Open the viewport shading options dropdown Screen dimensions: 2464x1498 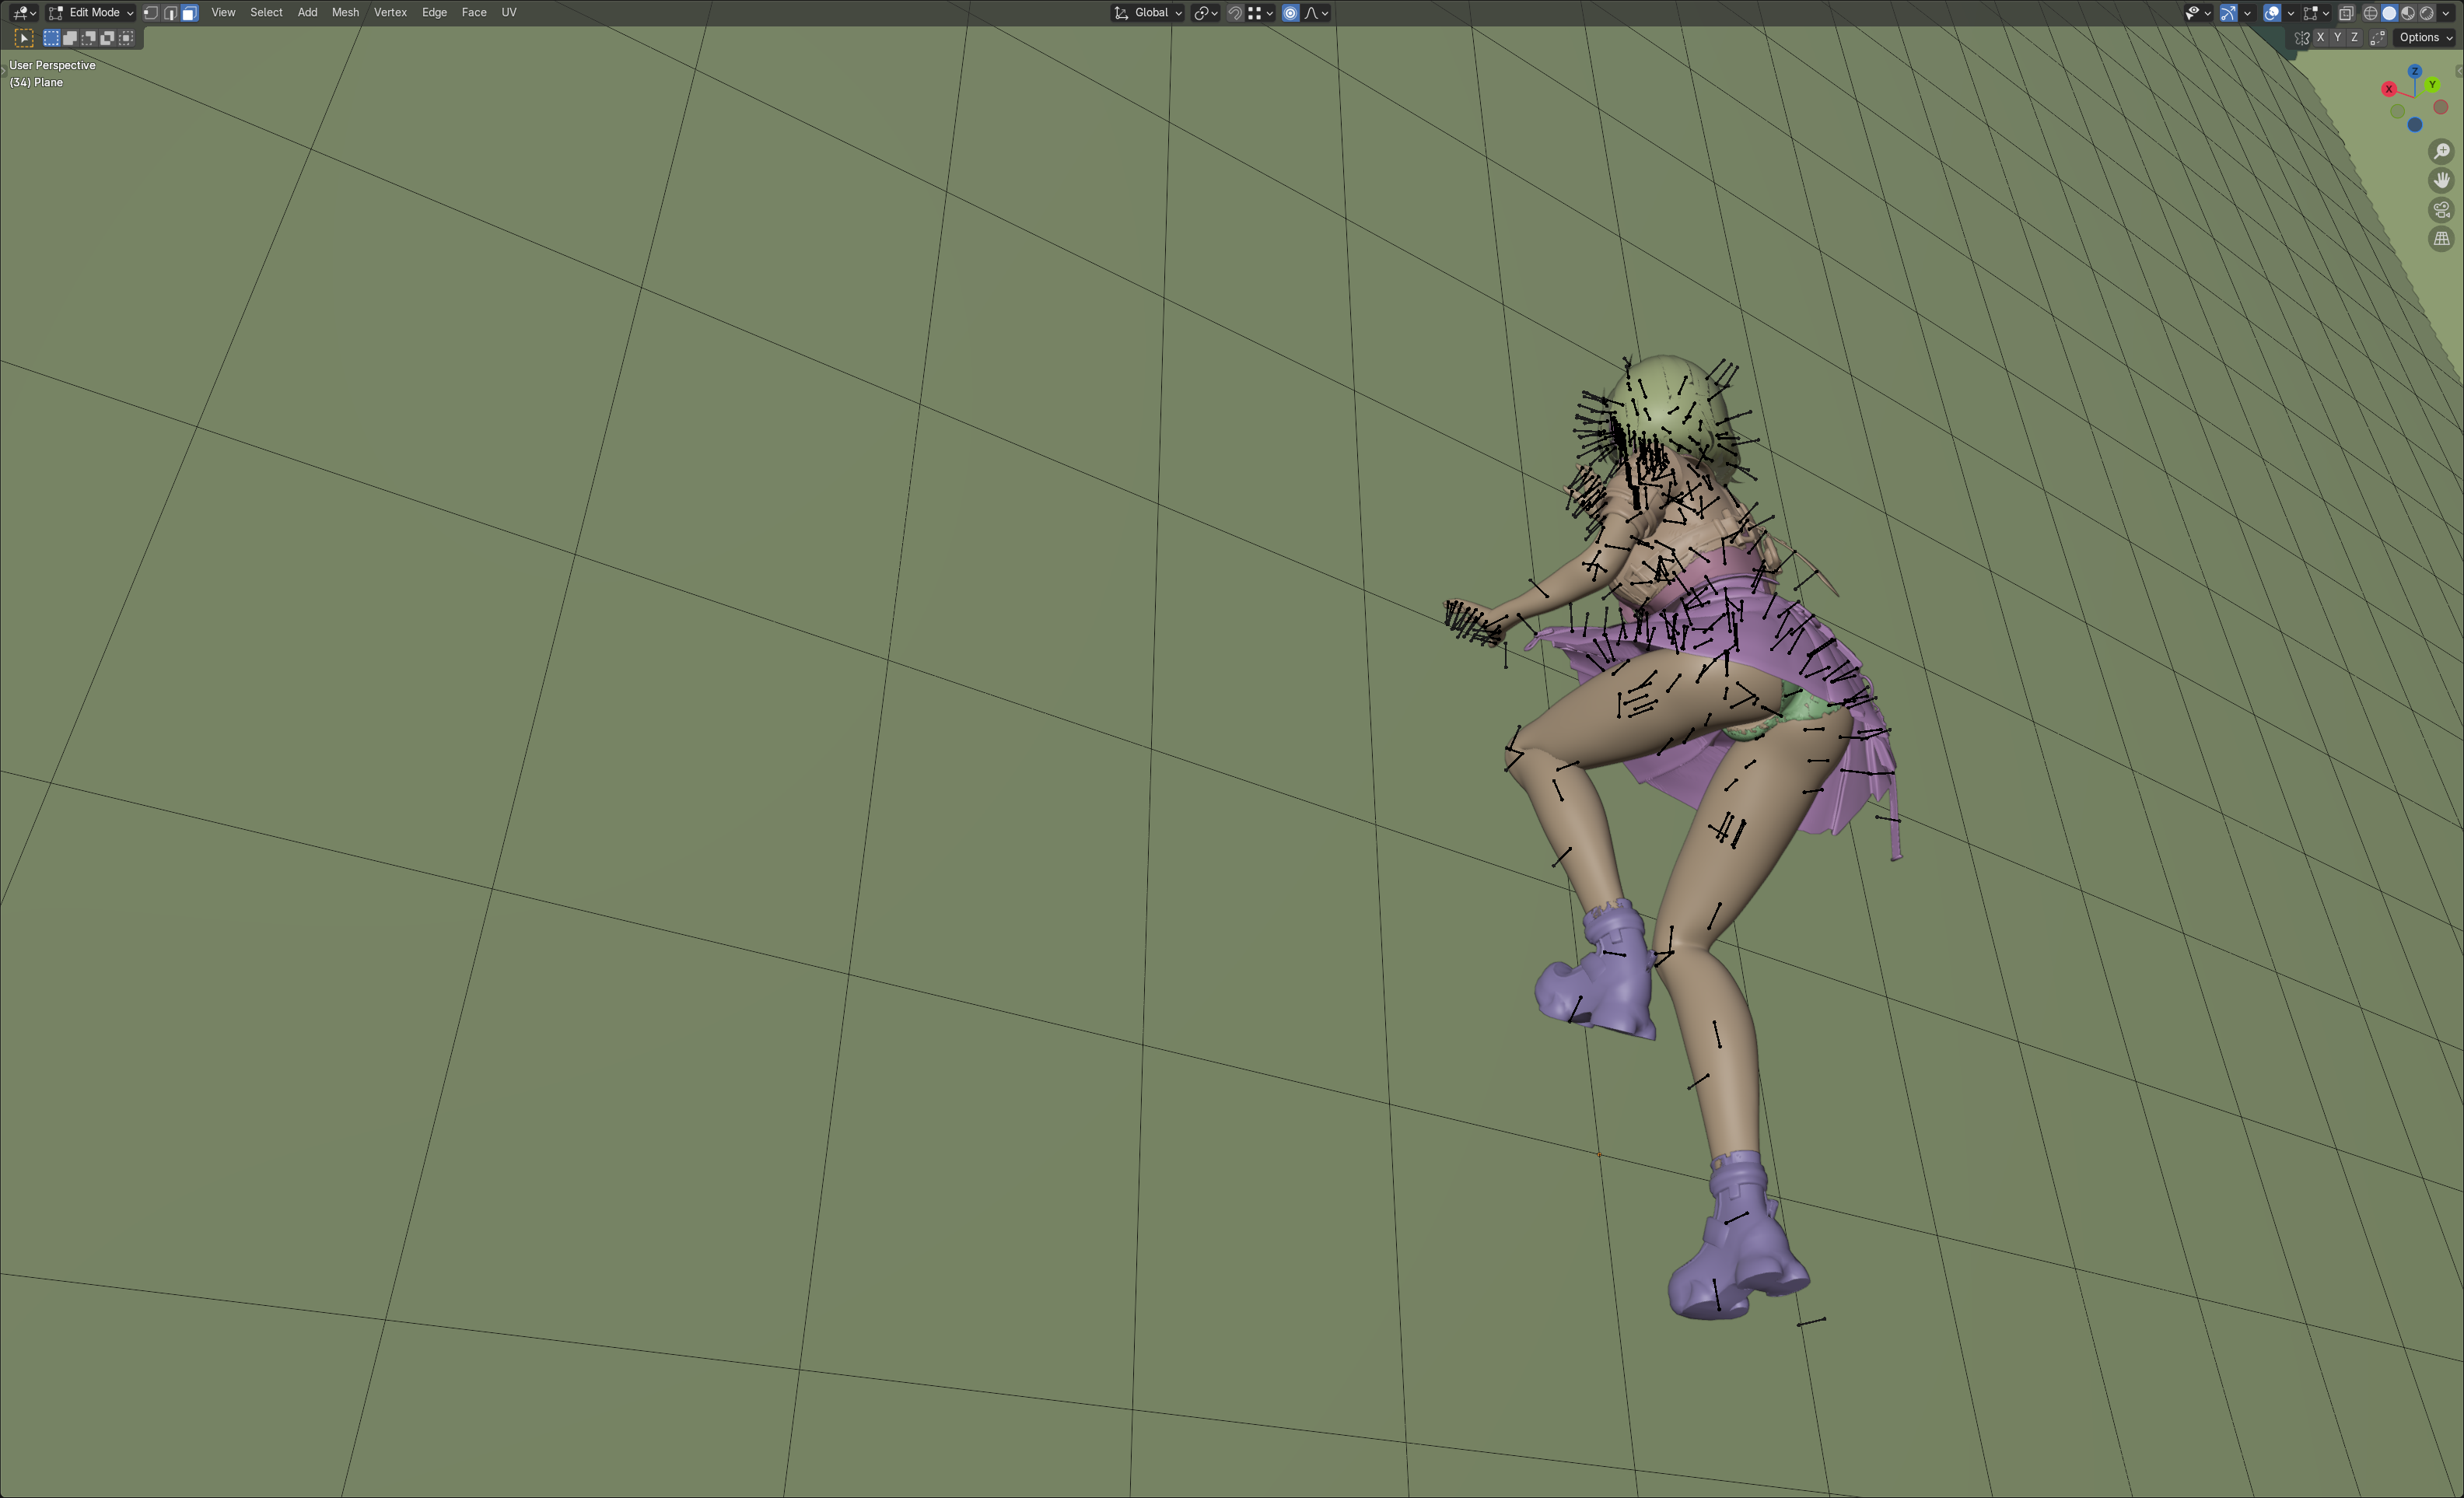click(x=2446, y=13)
